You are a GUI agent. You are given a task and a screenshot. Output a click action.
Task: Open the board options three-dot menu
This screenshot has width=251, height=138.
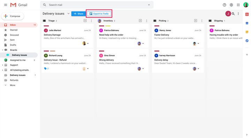[238, 14]
